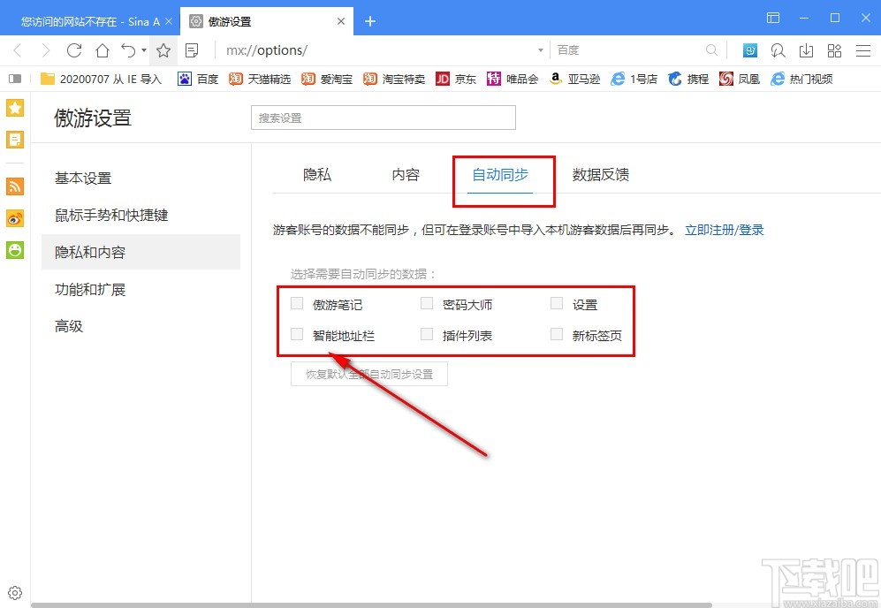Click the browser back arrow

coord(18,50)
